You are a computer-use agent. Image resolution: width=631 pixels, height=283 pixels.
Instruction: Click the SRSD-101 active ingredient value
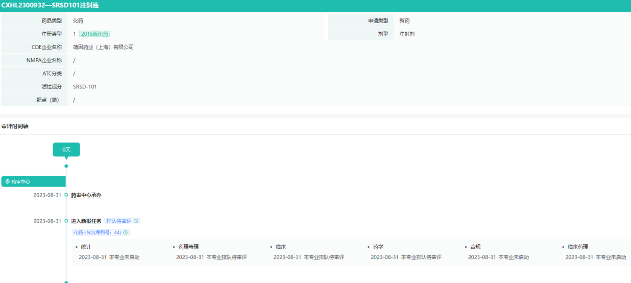click(85, 87)
